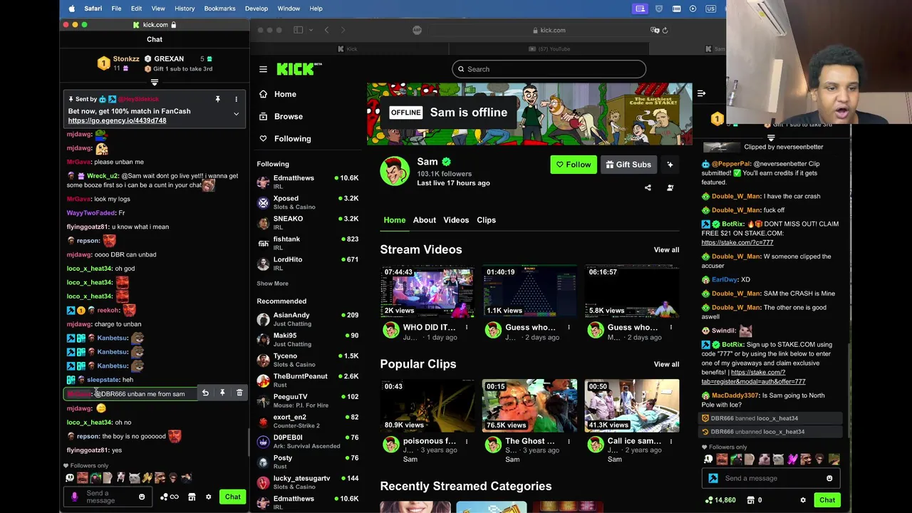View all Popular Clips

[x=666, y=364]
